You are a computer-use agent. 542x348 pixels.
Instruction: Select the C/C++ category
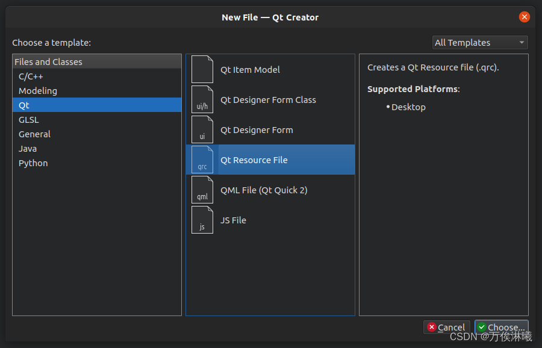[97, 76]
